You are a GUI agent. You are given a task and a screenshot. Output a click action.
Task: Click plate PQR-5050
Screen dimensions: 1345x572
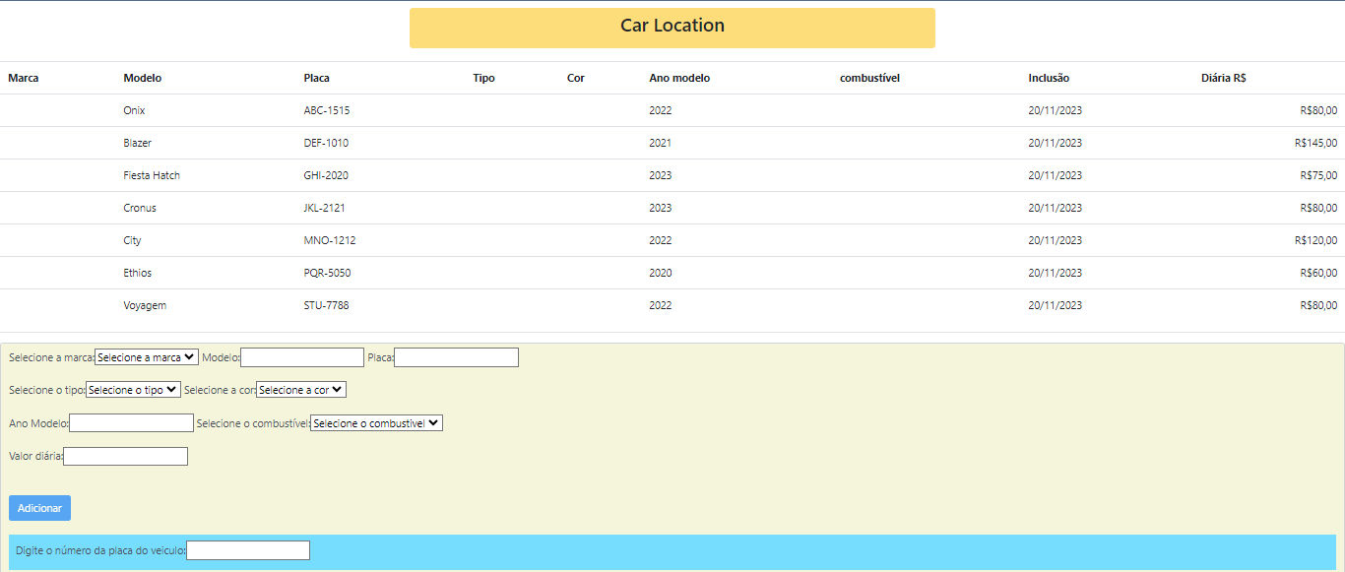(x=327, y=273)
